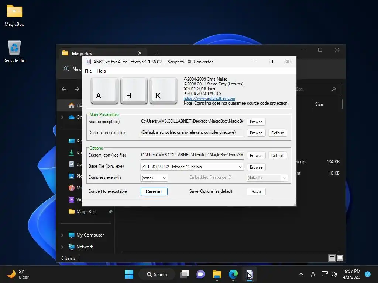Viewport: 378px width, 283px height.
Task: Show hidden system tray icons
Action: tap(301, 274)
